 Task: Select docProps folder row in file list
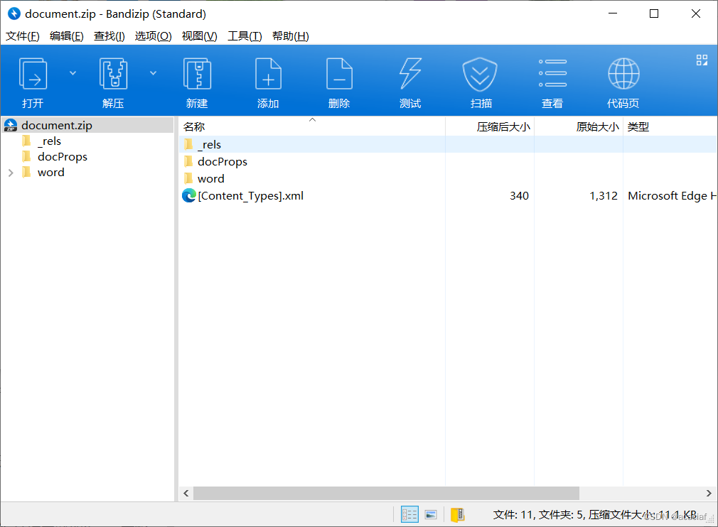coord(447,161)
